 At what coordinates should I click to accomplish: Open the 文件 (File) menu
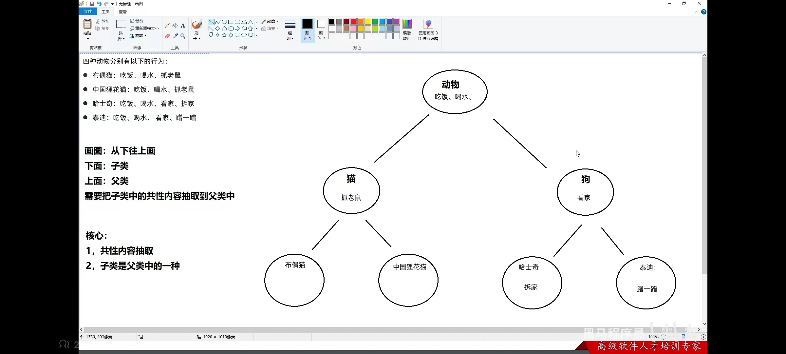click(88, 11)
